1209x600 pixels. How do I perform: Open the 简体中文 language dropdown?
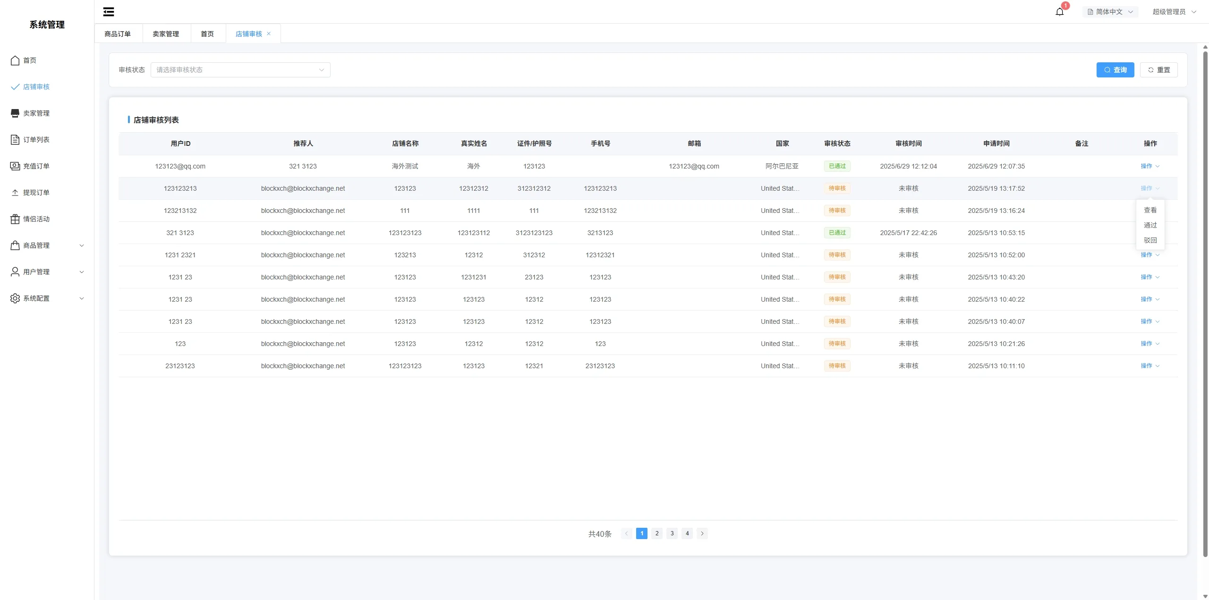(1110, 12)
